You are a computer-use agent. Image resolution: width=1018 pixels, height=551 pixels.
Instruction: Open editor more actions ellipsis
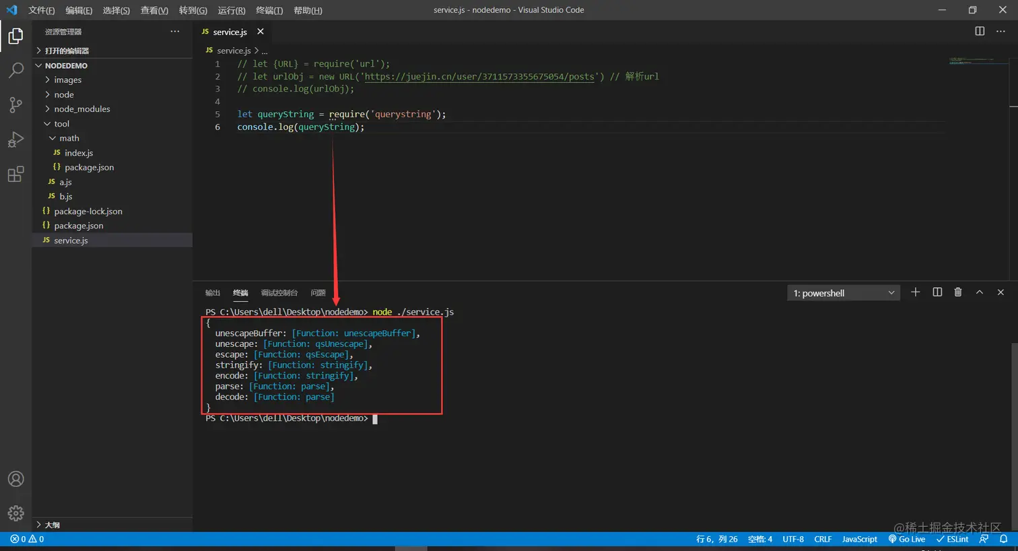[1000, 31]
